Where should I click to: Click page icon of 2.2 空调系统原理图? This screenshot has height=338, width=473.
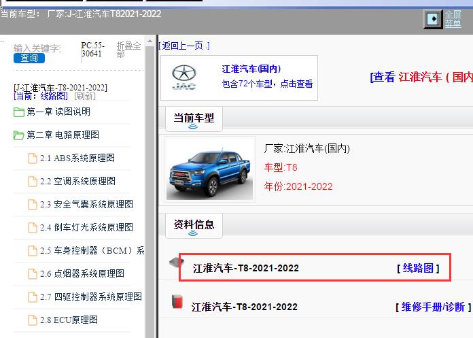click(32, 182)
